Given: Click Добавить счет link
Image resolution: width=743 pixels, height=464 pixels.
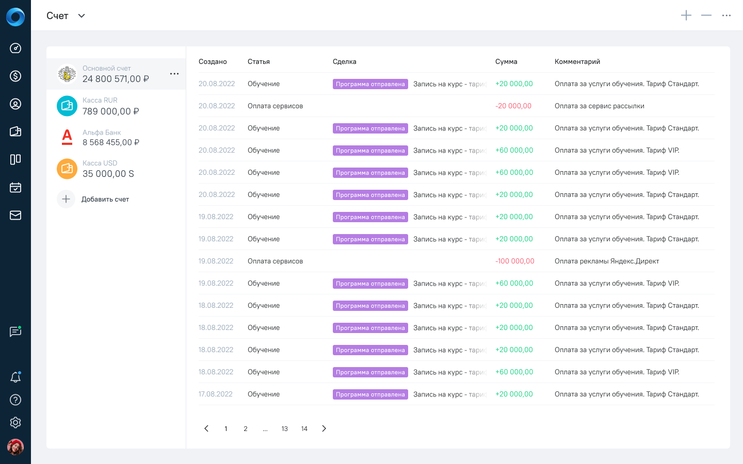Looking at the screenshot, I should [105, 199].
